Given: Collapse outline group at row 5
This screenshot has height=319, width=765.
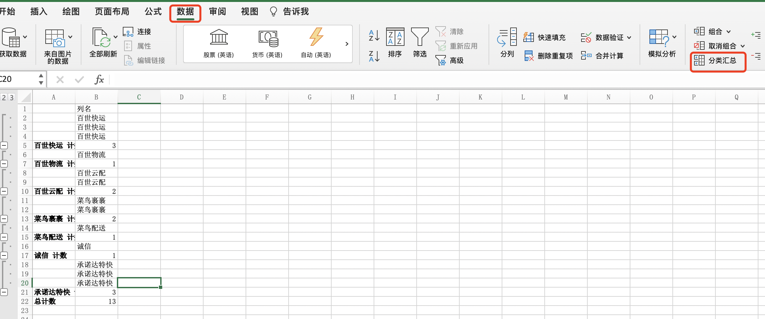Looking at the screenshot, I should (x=4, y=145).
